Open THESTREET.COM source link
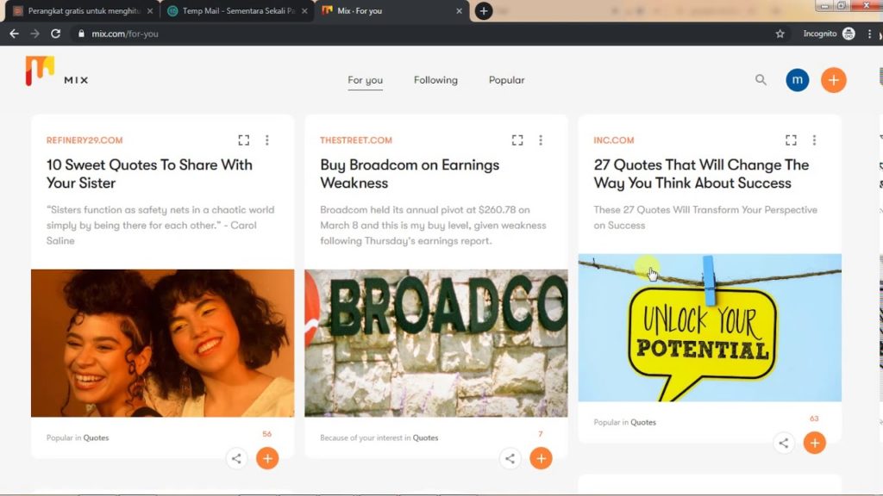The width and height of the screenshot is (883, 496). click(x=356, y=140)
